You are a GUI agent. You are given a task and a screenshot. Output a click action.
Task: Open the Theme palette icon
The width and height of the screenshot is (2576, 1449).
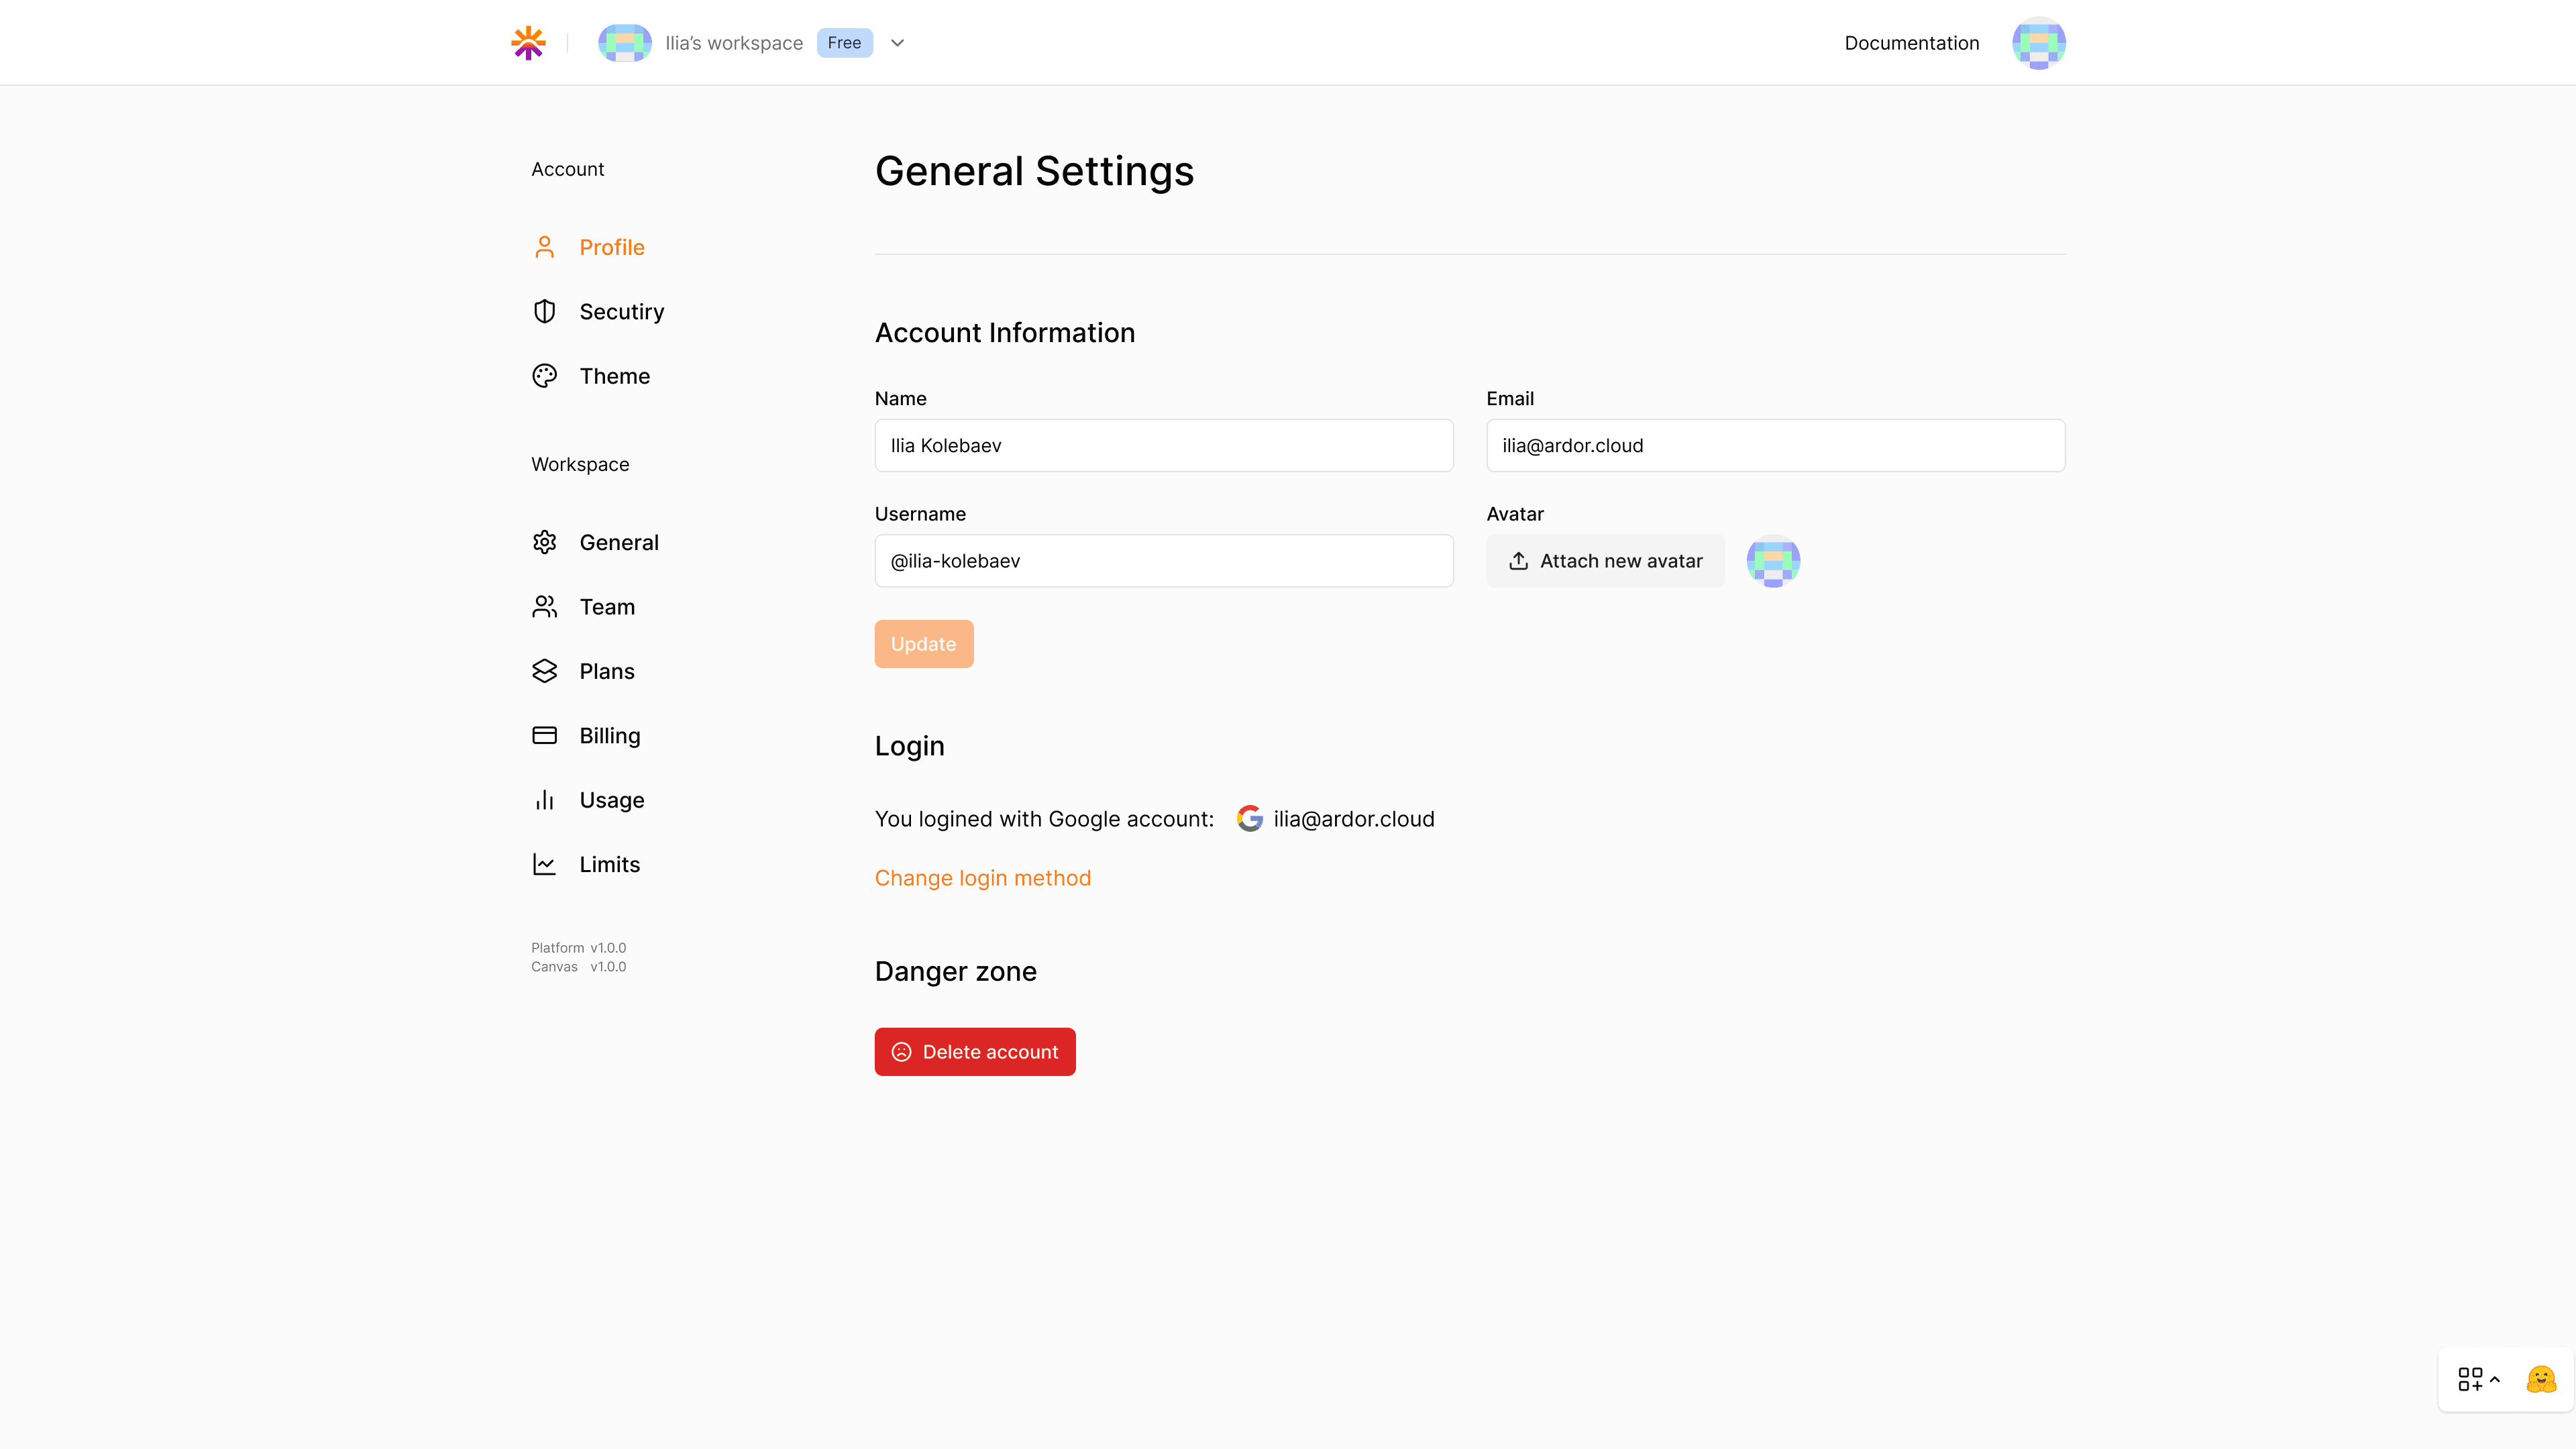coord(544,376)
